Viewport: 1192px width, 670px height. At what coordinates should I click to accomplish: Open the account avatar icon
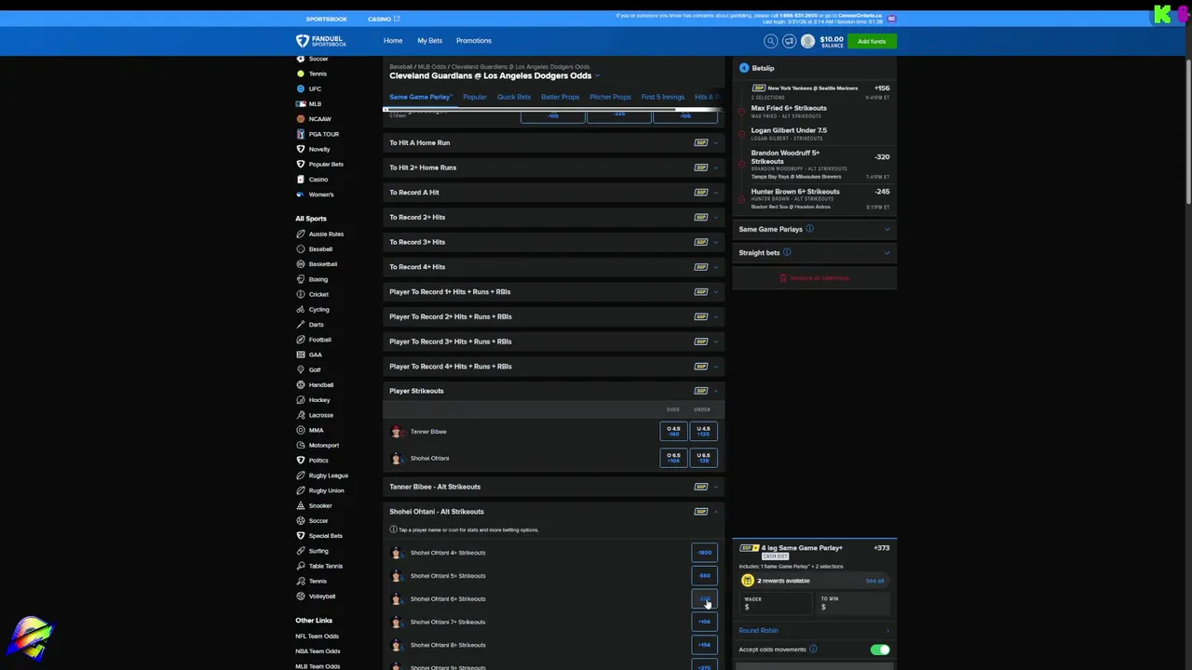click(x=807, y=41)
